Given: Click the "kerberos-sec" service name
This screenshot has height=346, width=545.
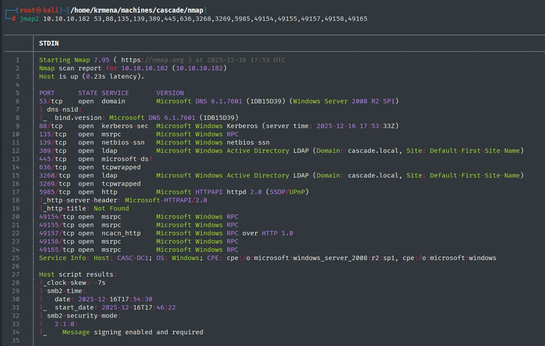Looking at the screenshot, I should [125, 126].
